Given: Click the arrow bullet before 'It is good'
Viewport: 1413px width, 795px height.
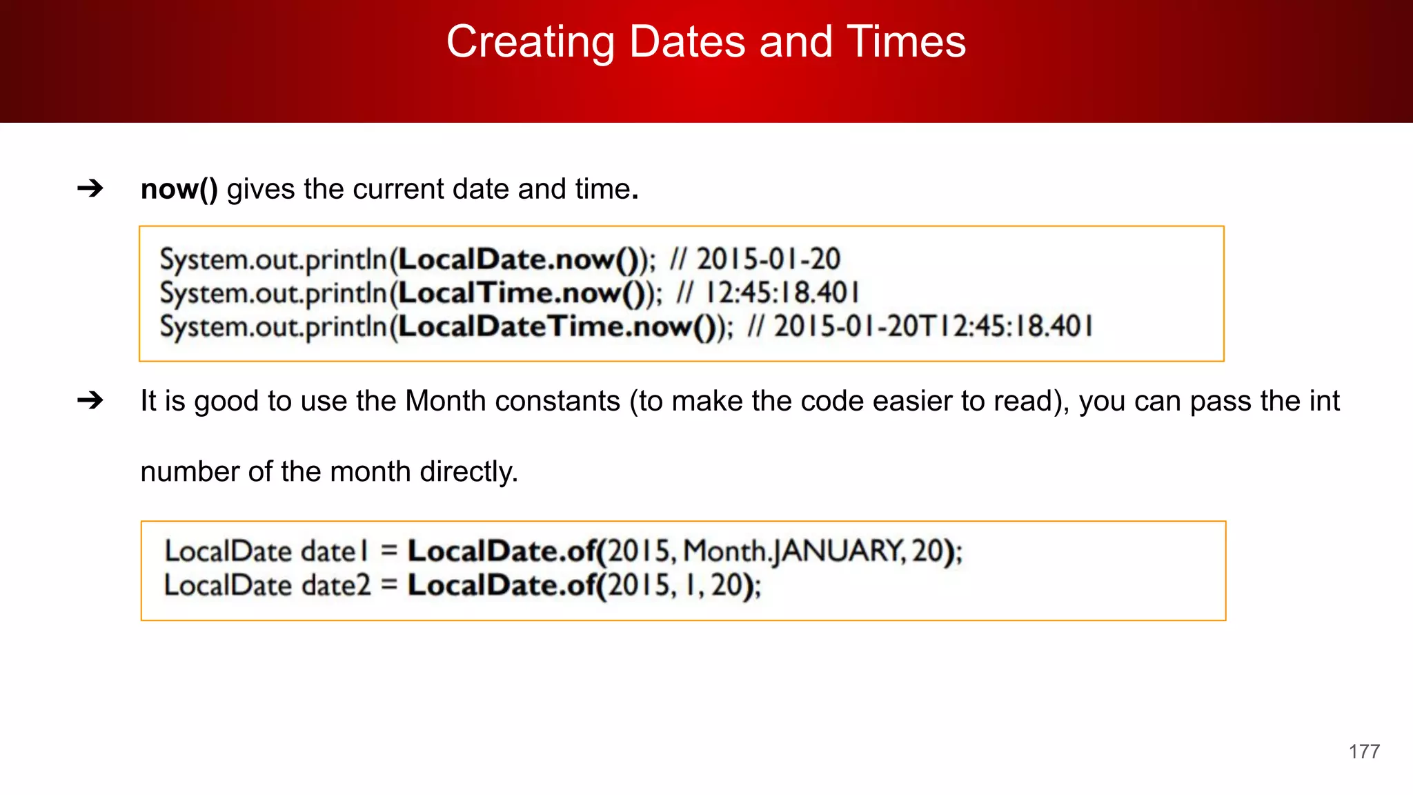Looking at the screenshot, I should [90, 400].
